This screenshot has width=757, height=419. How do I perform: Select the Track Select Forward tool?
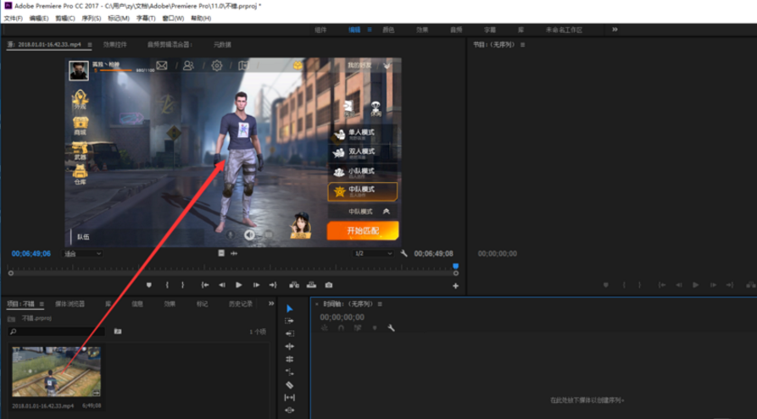(289, 322)
